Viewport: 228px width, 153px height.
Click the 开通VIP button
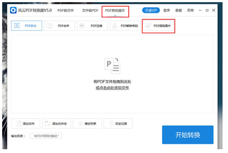(x=151, y=10)
